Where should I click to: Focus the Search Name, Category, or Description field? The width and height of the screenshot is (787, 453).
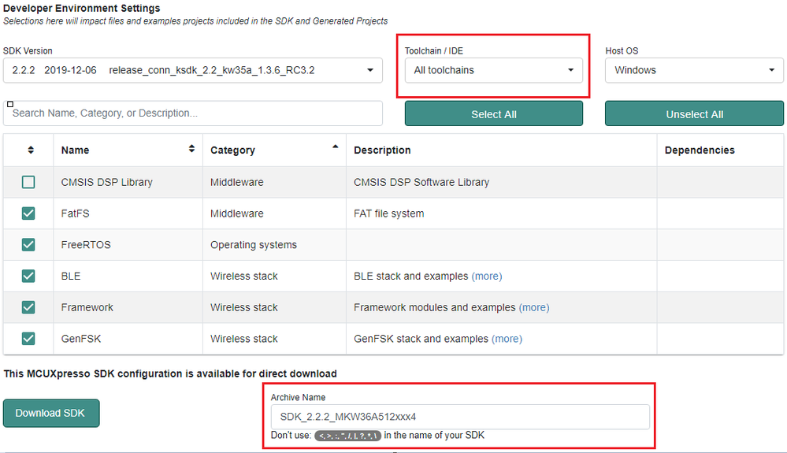pyautogui.click(x=193, y=113)
